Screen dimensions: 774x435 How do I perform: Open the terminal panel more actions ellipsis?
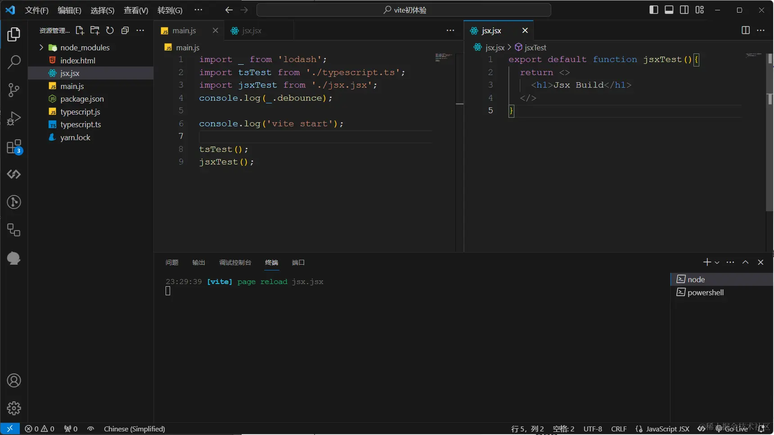[730, 262]
